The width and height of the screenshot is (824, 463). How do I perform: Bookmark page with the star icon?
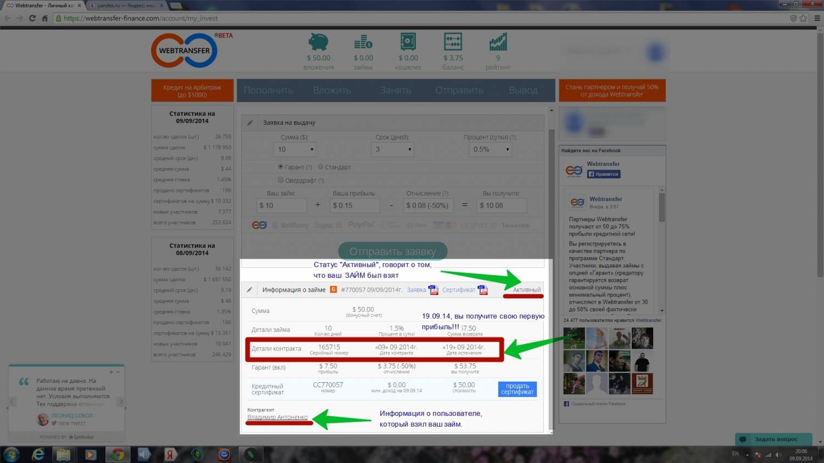point(803,18)
